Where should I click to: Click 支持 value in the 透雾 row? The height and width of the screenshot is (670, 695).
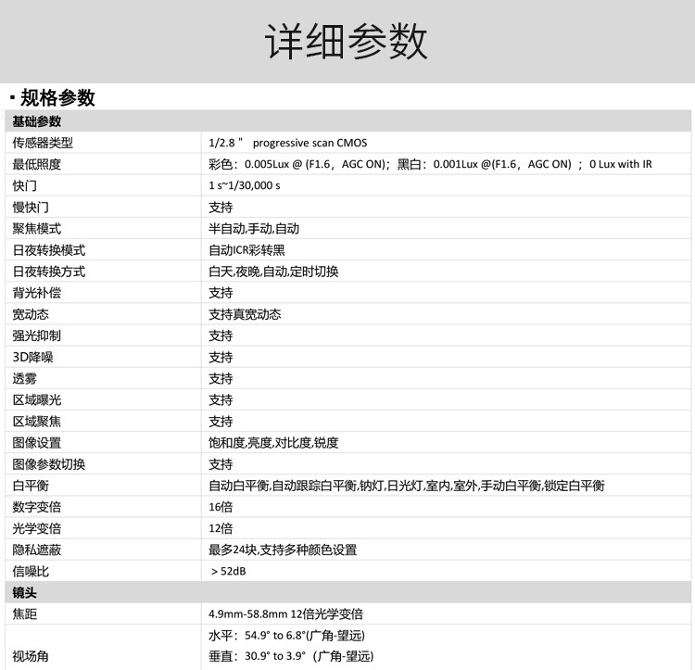tap(221, 378)
